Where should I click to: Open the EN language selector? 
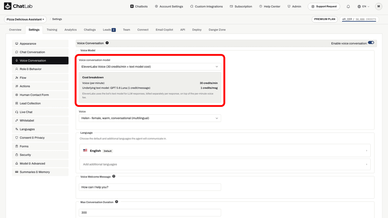(363, 6)
